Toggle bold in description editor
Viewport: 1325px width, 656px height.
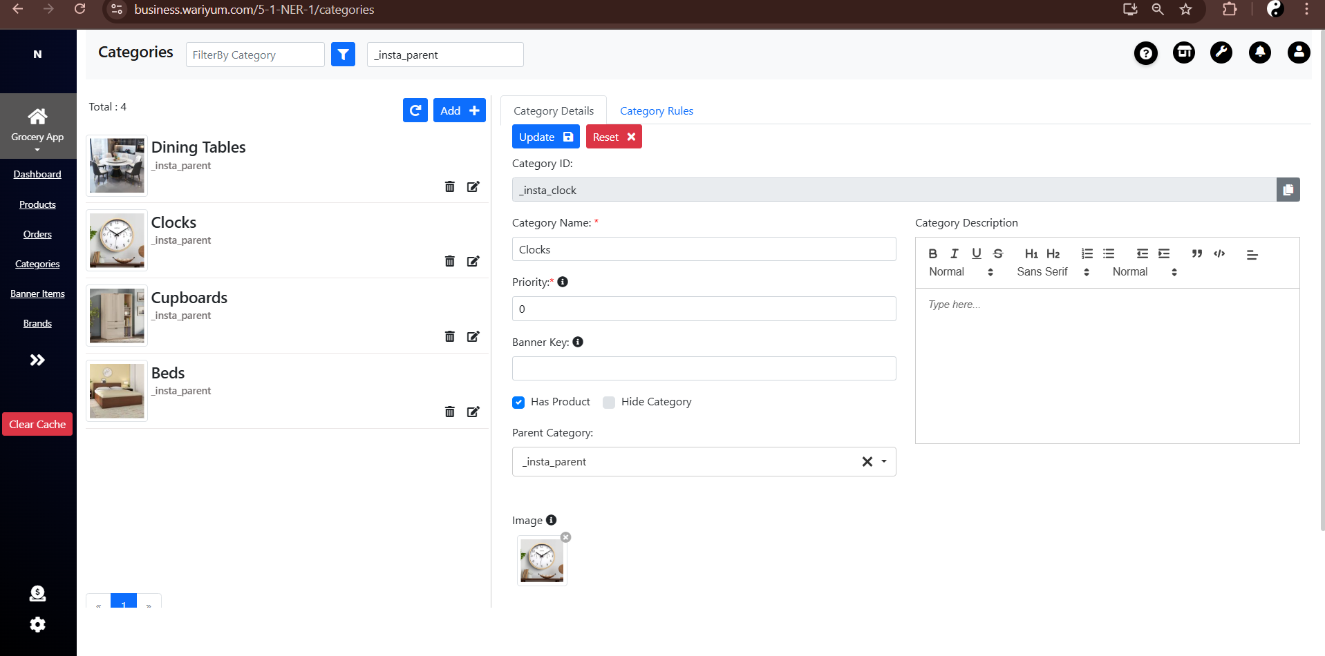932,253
